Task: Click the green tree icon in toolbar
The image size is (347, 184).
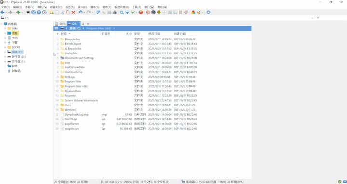Action: pyautogui.click(x=159, y=13)
